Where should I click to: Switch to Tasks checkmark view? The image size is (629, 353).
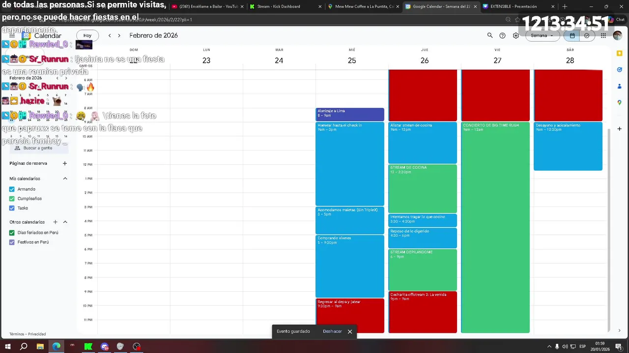click(586, 35)
